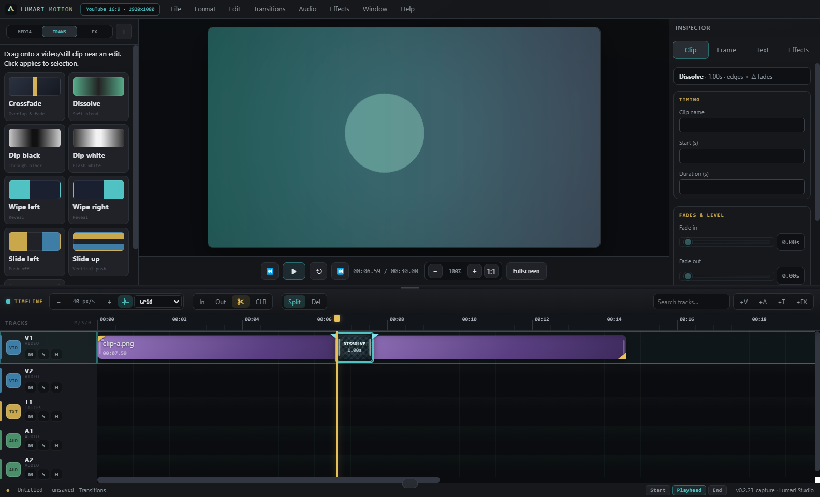Skip to end of timeline
Image resolution: width=820 pixels, height=497 pixels.
[340, 271]
